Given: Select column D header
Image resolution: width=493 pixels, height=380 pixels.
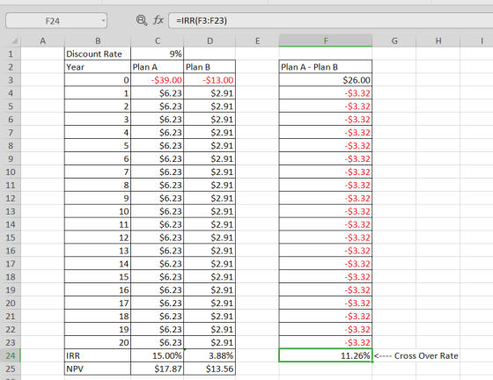Looking at the screenshot, I should pos(210,40).
